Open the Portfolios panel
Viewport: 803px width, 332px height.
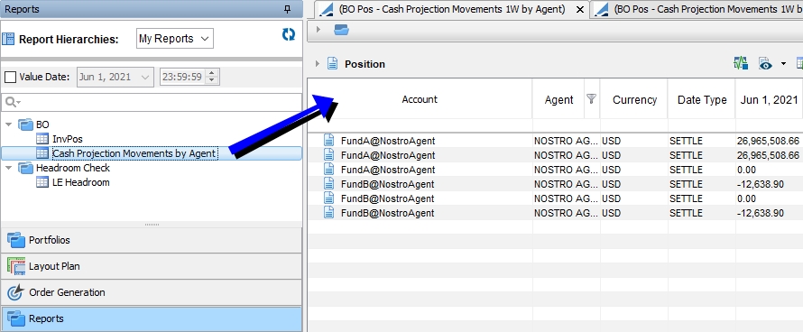(152, 240)
